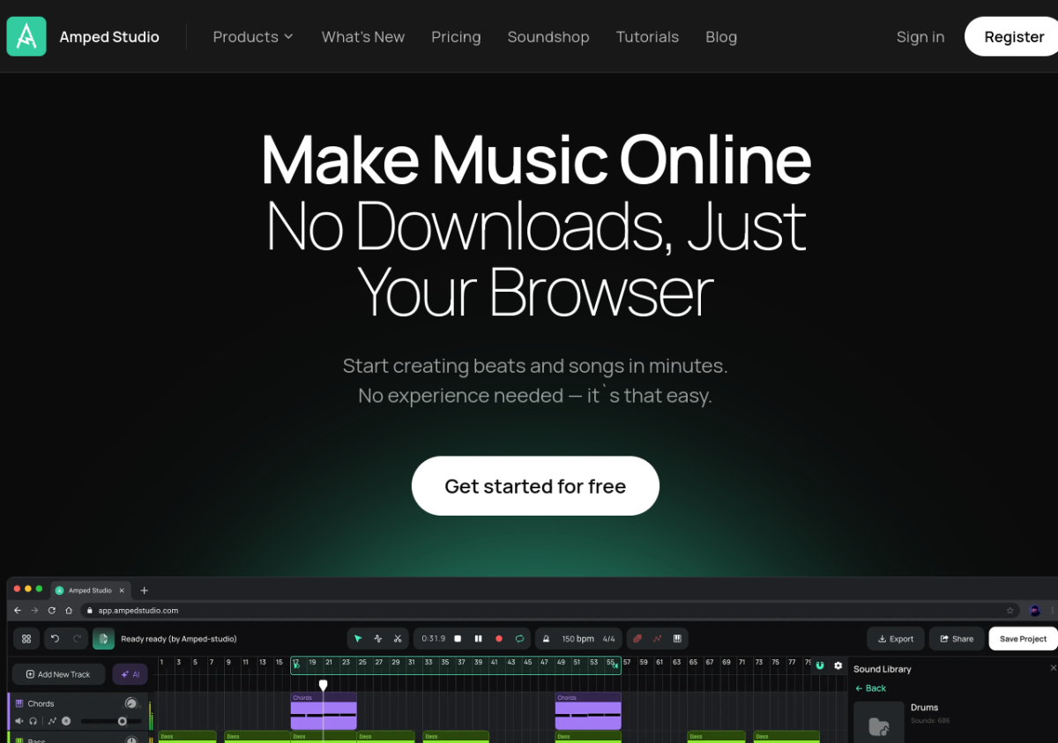Screen dimensions: 1058x743
Task: Click the Sign in link
Action: pos(920,37)
